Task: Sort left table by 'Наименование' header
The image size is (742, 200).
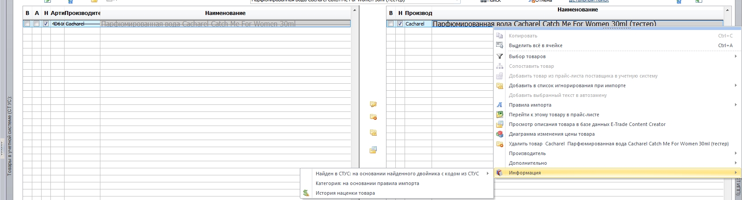Action: 225,13
